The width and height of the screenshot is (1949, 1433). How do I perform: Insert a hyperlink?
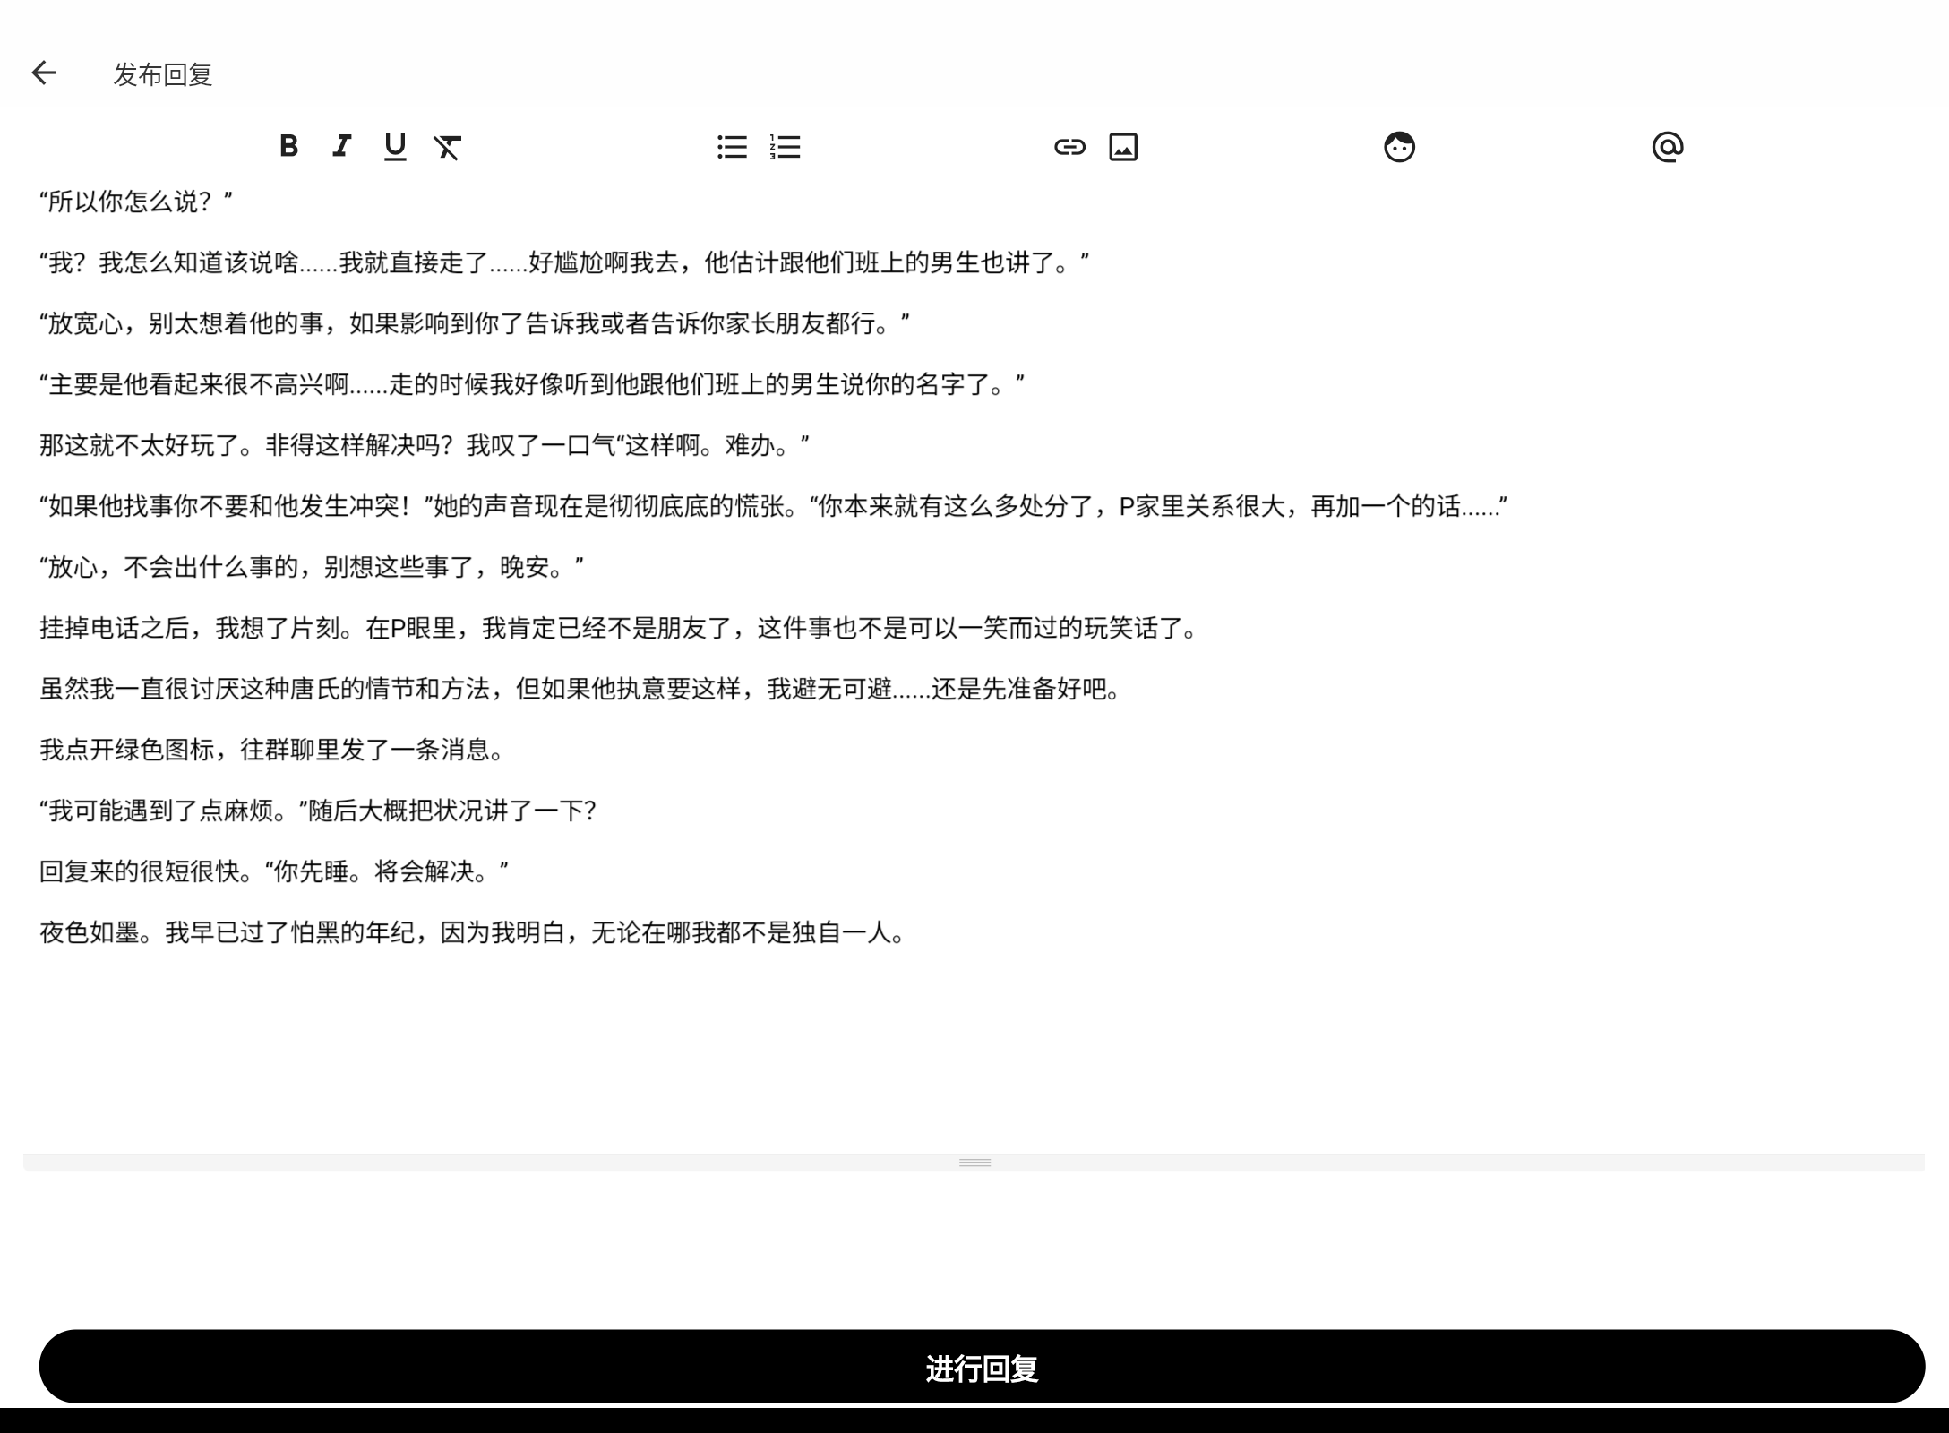[x=1069, y=147]
